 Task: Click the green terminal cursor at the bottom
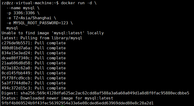pos(62,106)
